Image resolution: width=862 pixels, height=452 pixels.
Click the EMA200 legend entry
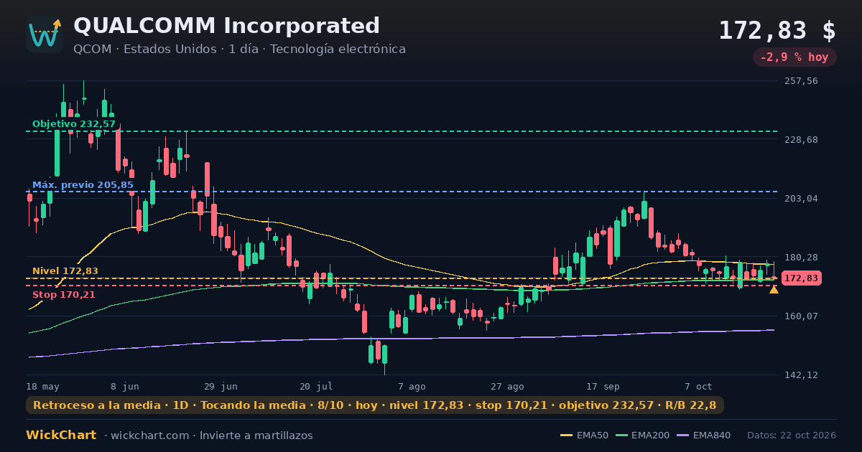tap(641, 435)
